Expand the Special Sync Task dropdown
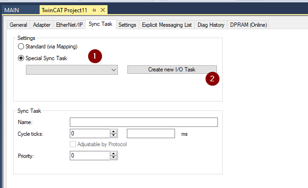The image size is (308, 188). coord(72,70)
